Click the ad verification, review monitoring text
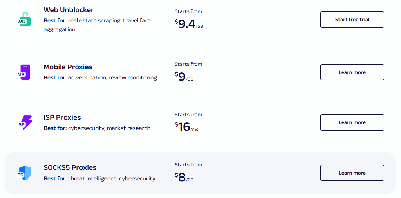 pos(112,77)
